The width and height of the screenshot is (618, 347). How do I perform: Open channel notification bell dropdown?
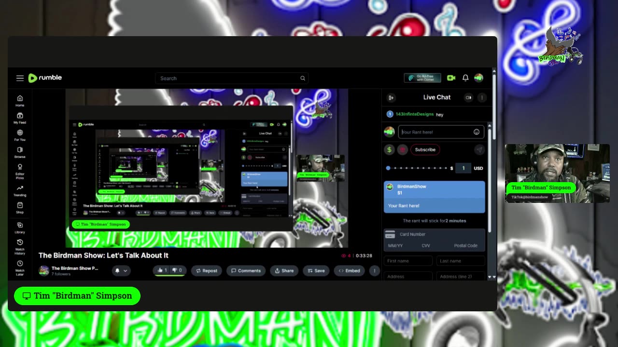point(121,271)
